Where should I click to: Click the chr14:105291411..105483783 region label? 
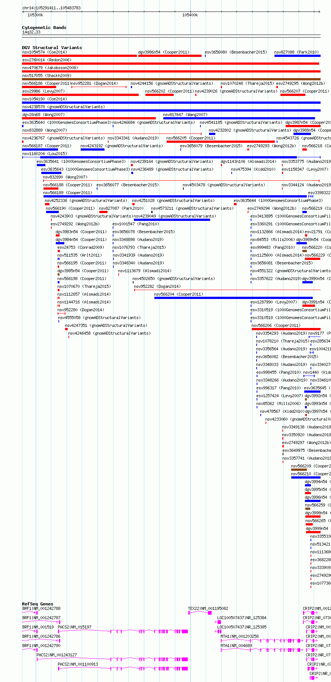pyautogui.click(x=51, y=8)
